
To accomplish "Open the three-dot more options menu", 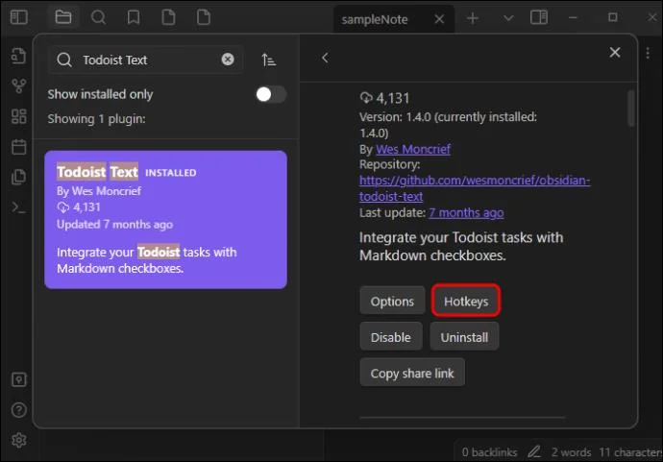I will [x=648, y=53].
